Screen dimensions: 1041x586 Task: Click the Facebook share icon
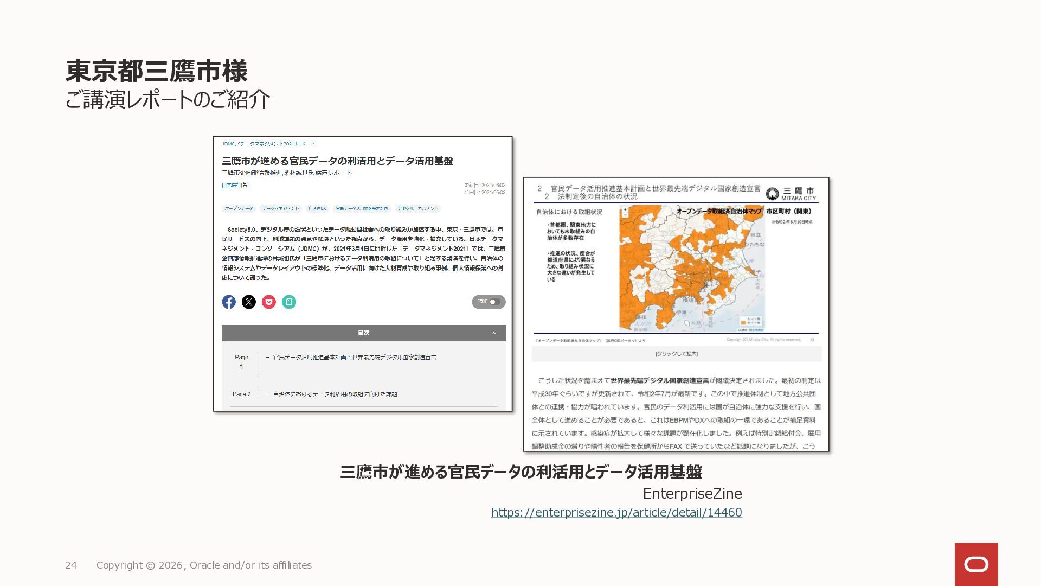(229, 302)
